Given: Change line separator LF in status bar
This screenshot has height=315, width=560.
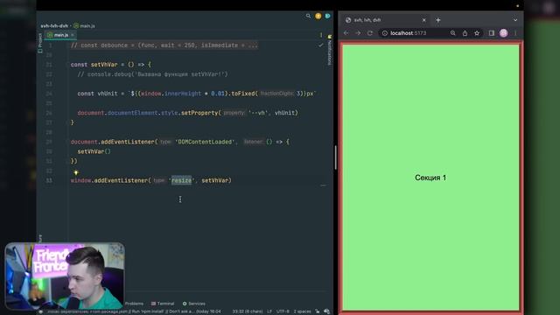Looking at the screenshot, I should [269, 311].
